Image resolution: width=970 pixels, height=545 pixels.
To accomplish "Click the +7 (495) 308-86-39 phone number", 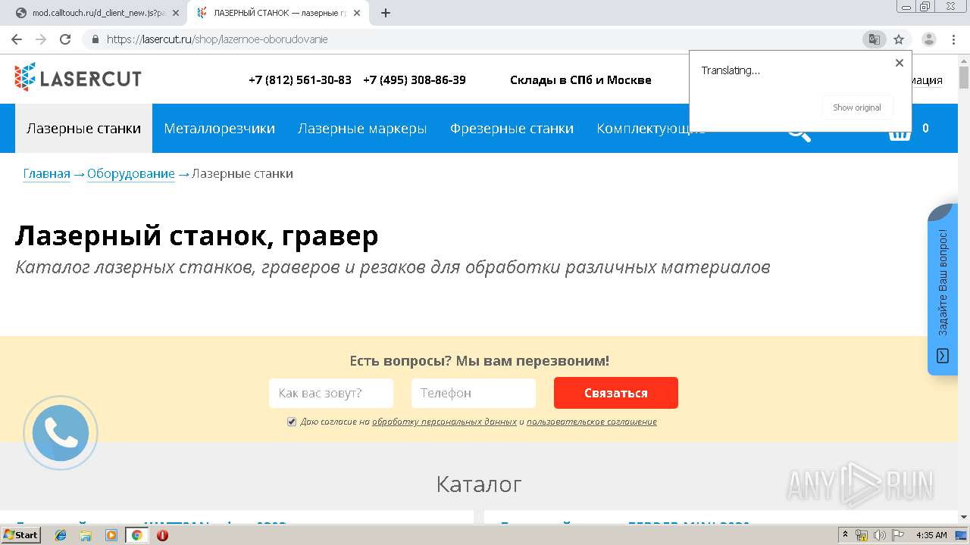I will coord(415,79).
